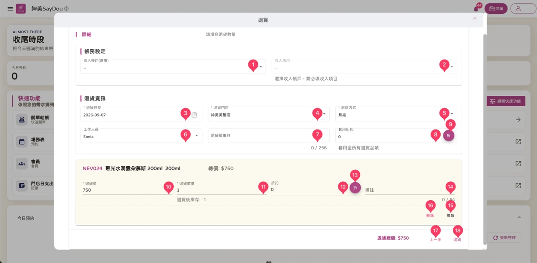The height and width of the screenshot is (263, 537).
Task: Click the 開單 button in the header
Action: pos(496,9)
